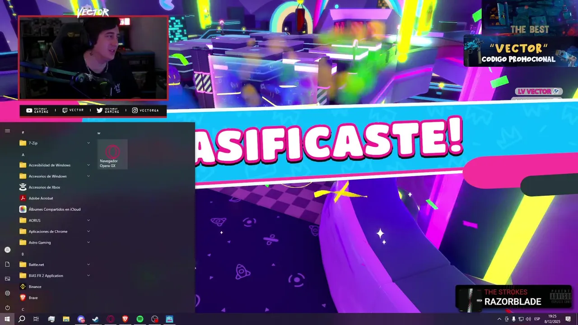Screen dimensions: 578x325
Task: Expand Aplicaciones de Chrome chevron
Action: coord(89,232)
